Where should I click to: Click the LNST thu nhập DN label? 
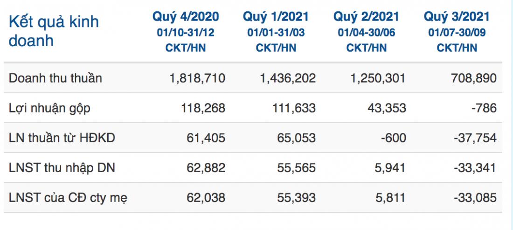click(62, 168)
